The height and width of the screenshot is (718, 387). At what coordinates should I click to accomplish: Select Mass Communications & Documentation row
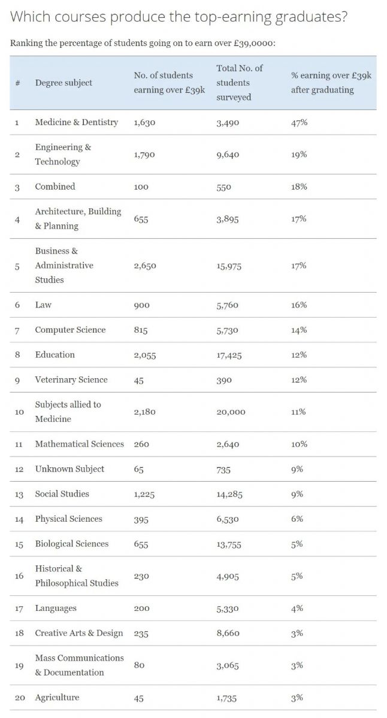pyautogui.click(x=193, y=665)
